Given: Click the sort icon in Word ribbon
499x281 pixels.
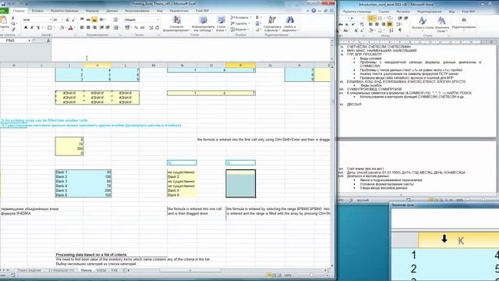Looking at the screenshot, I should (x=391, y=30).
